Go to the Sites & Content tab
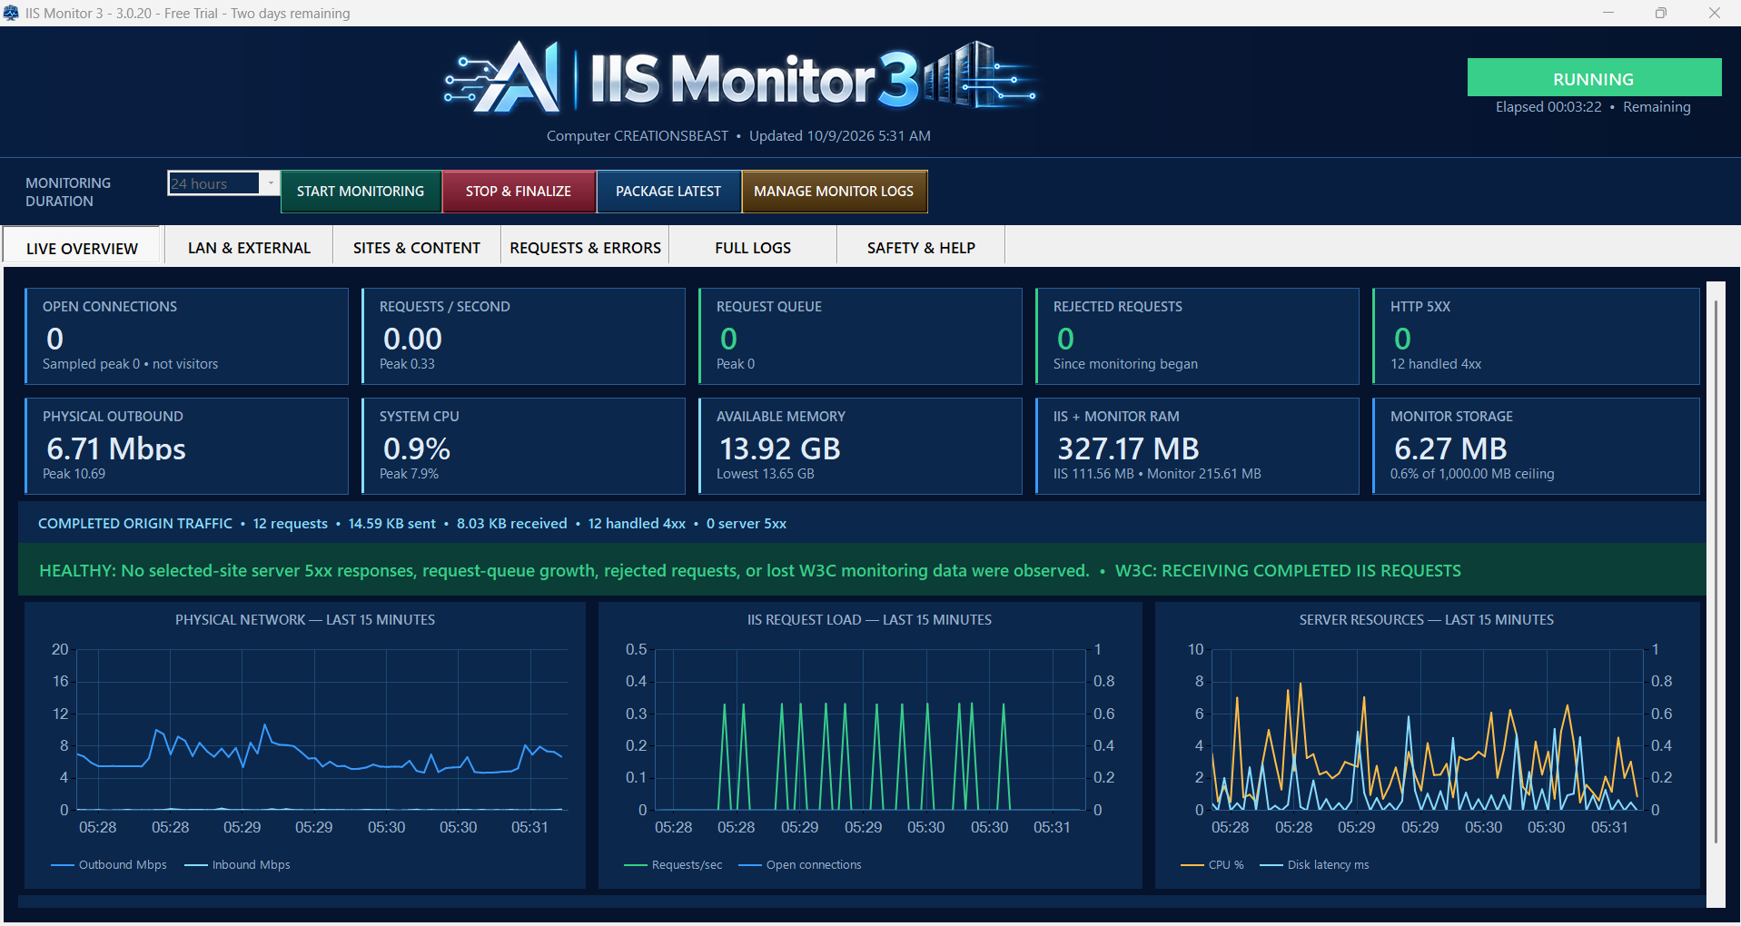The image size is (1741, 926). point(417,247)
